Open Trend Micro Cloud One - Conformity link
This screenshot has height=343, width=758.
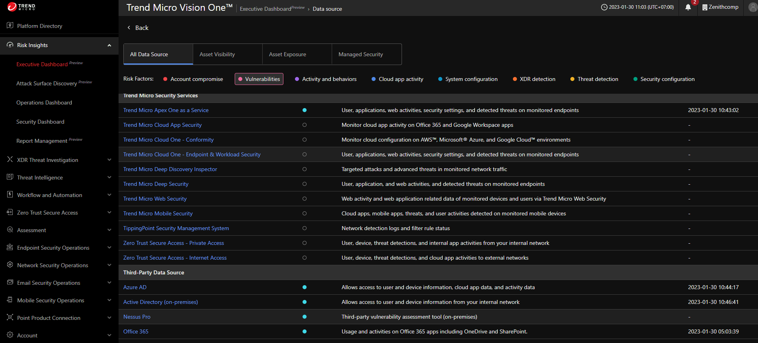click(x=168, y=140)
